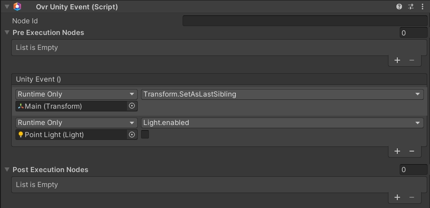This screenshot has width=430, height=208.
Task: Collapse the Post Execution Nodes foldout
Action: pos(7,170)
